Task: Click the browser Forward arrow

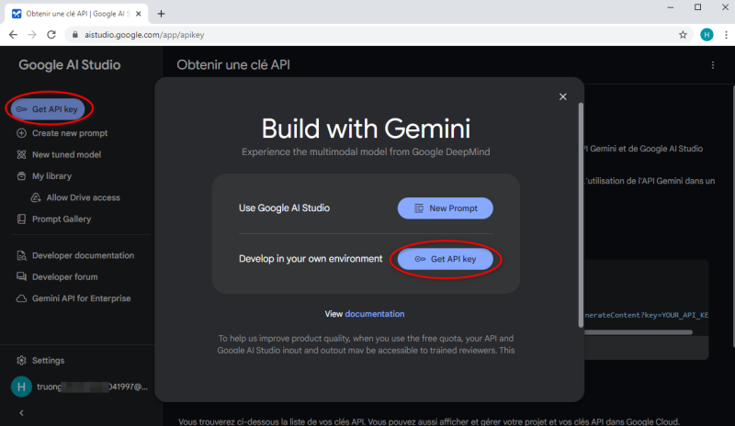Action: 32,35
